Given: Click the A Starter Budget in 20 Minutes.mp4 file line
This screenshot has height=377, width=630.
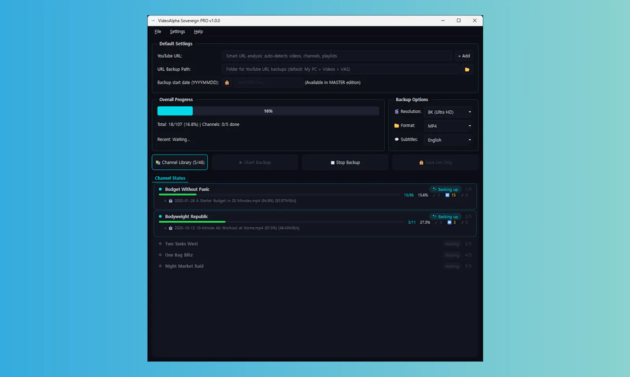Looking at the screenshot, I should (x=235, y=201).
